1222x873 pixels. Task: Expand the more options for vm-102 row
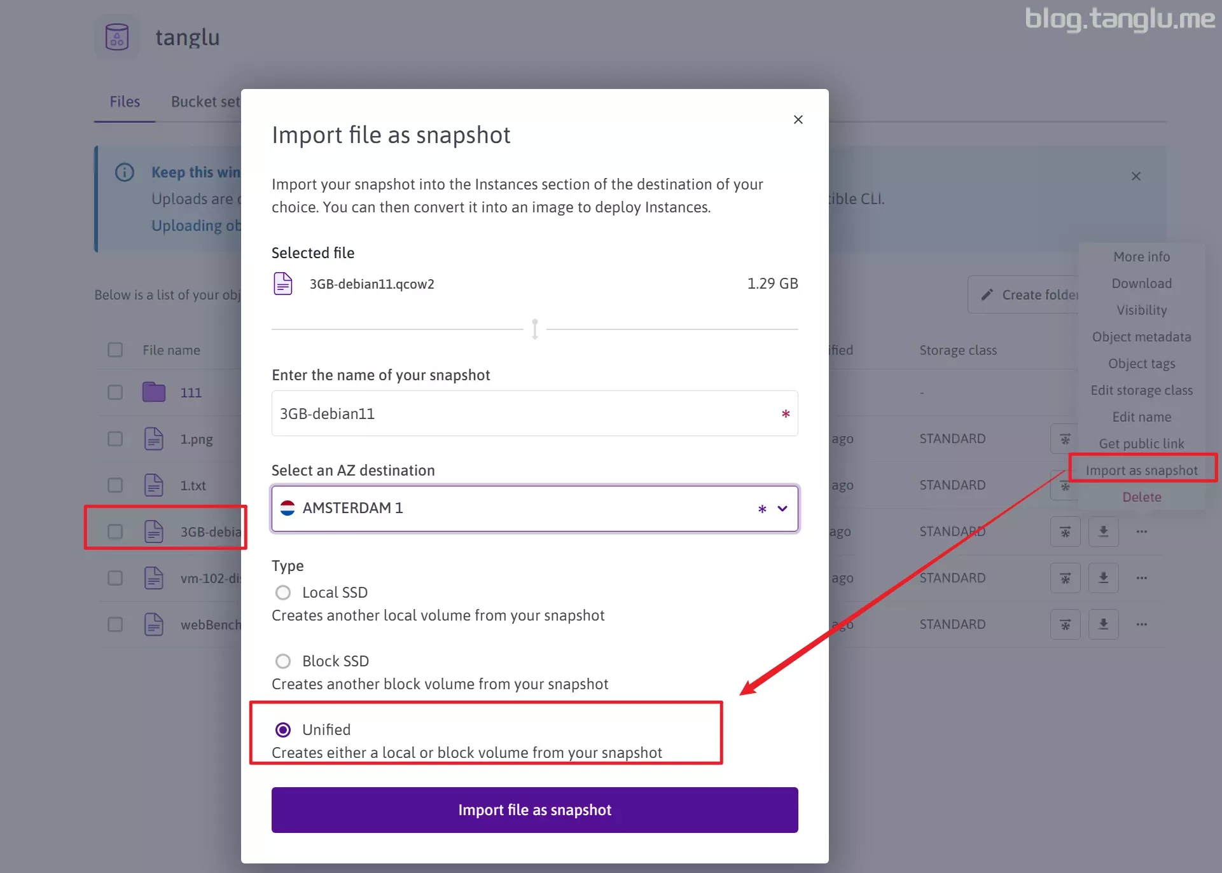(x=1142, y=578)
